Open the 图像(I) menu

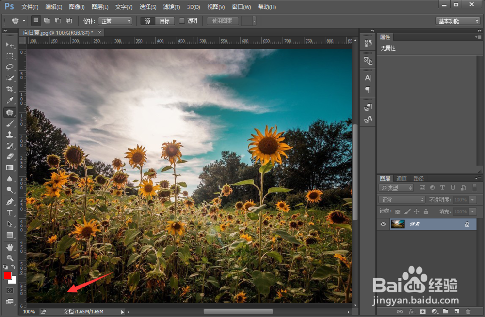[x=77, y=7]
